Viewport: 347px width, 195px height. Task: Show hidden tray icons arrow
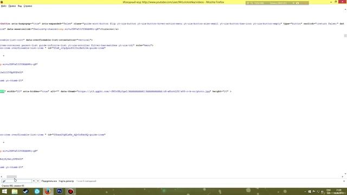(305, 192)
